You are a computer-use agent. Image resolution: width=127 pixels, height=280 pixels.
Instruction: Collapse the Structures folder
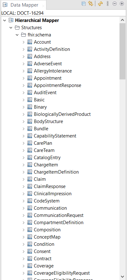tap(11, 28)
